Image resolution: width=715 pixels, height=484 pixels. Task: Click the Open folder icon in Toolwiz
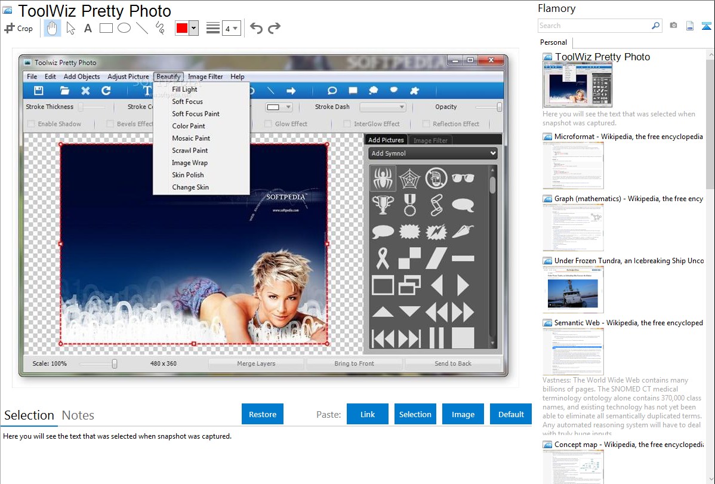[64, 90]
